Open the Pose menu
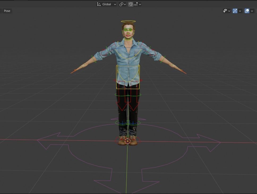257x194 pixels. 7,11
